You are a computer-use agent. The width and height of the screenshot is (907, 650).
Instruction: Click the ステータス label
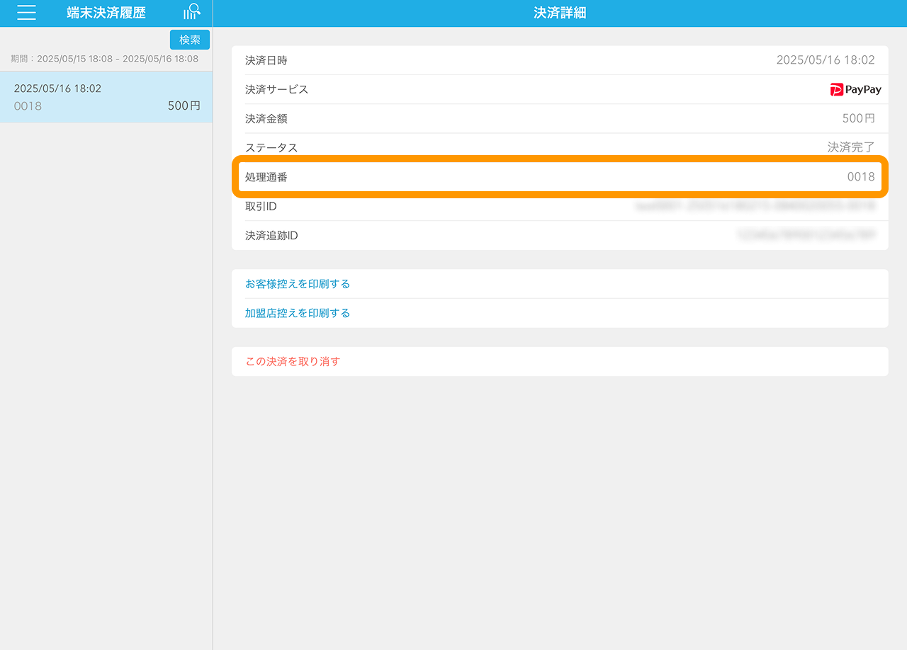click(x=271, y=148)
